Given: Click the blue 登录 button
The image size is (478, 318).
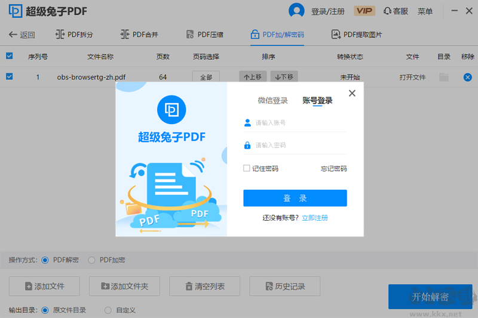Looking at the screenshot, I should [x=295, y=198].
